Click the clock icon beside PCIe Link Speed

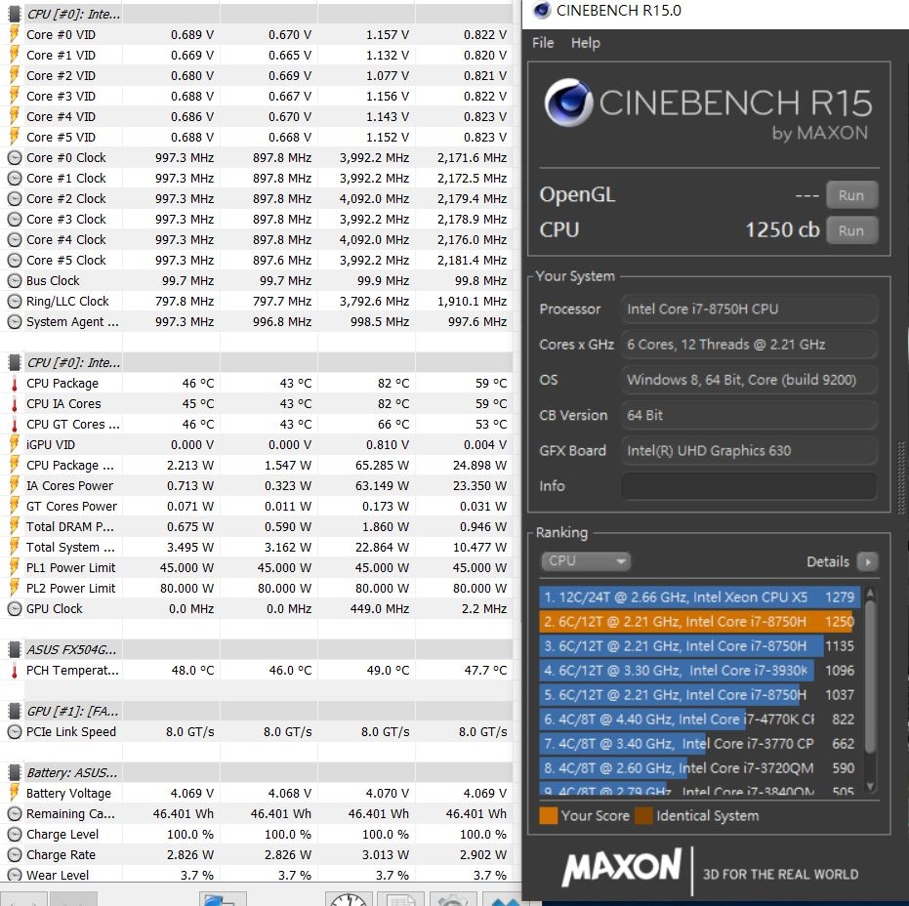click(x=15, y=732)
